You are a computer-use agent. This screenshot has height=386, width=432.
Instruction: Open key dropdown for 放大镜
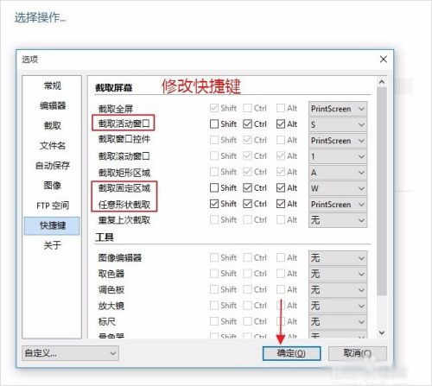[338, 306]
